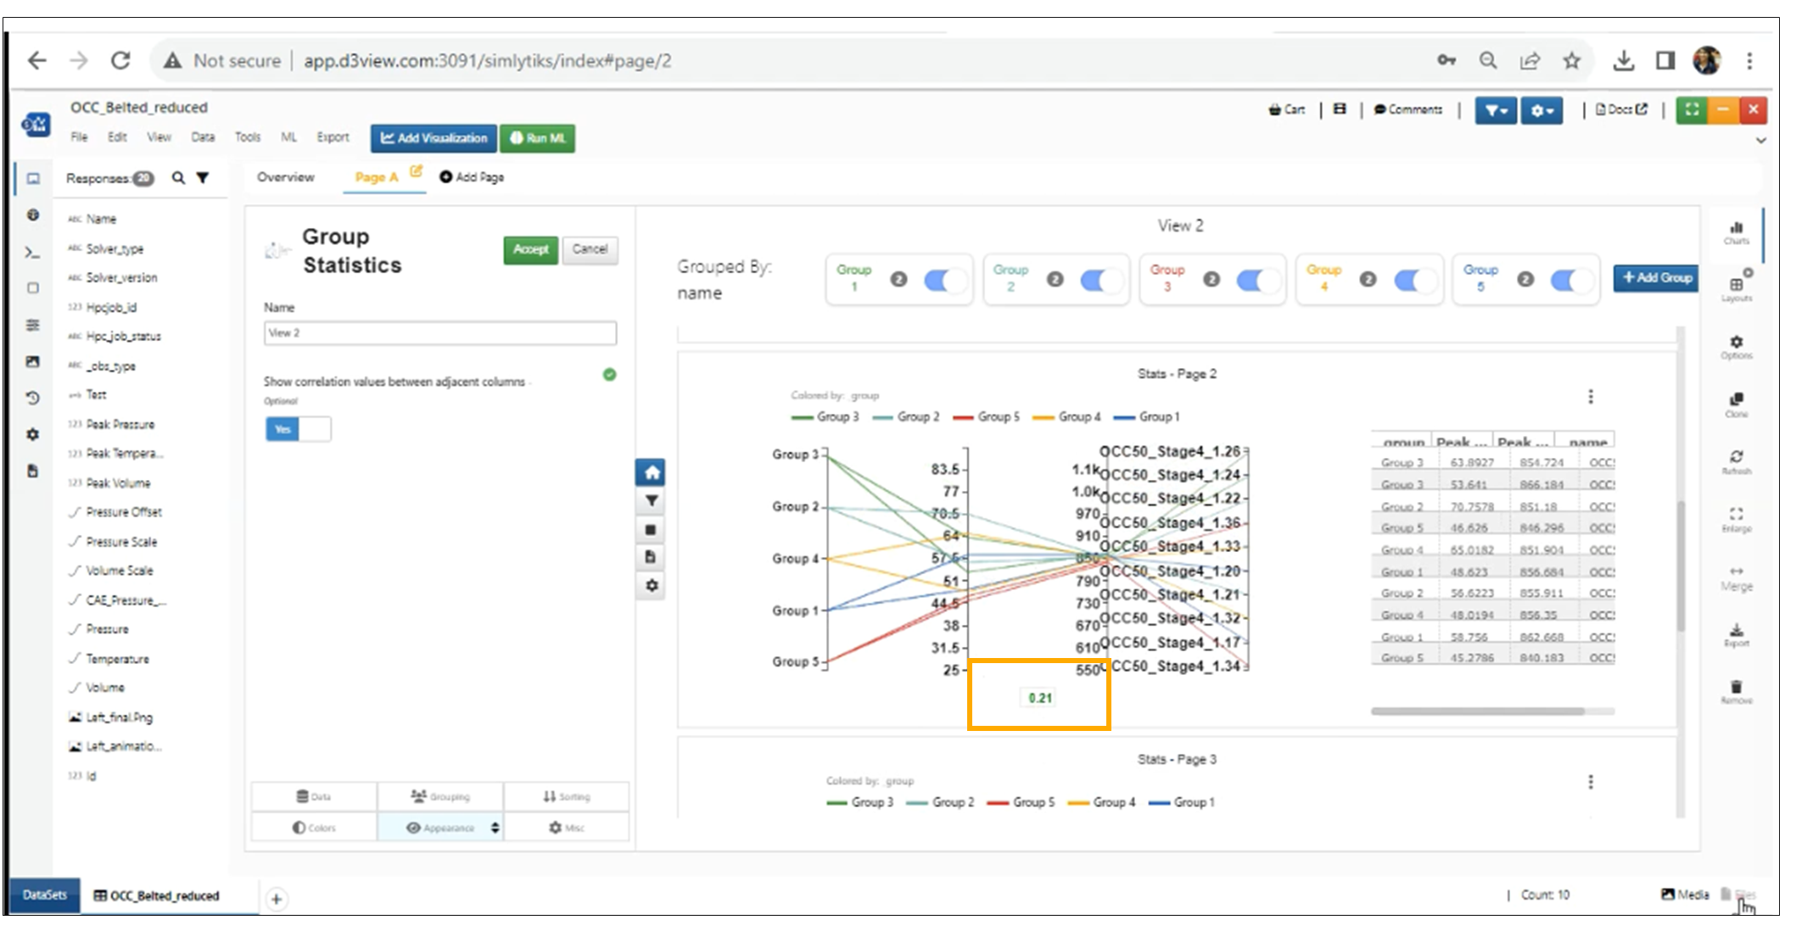Open chart settings gear in vertical toolbar
The height and width of the screenshot is (937, 1813).
[651, 586]
